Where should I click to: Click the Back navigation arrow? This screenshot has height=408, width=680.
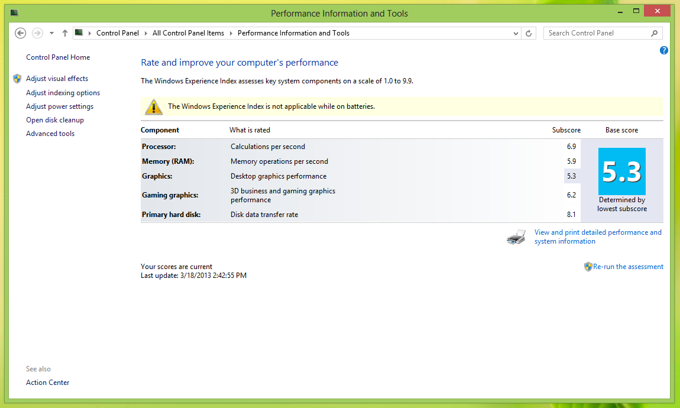(21, 33)
